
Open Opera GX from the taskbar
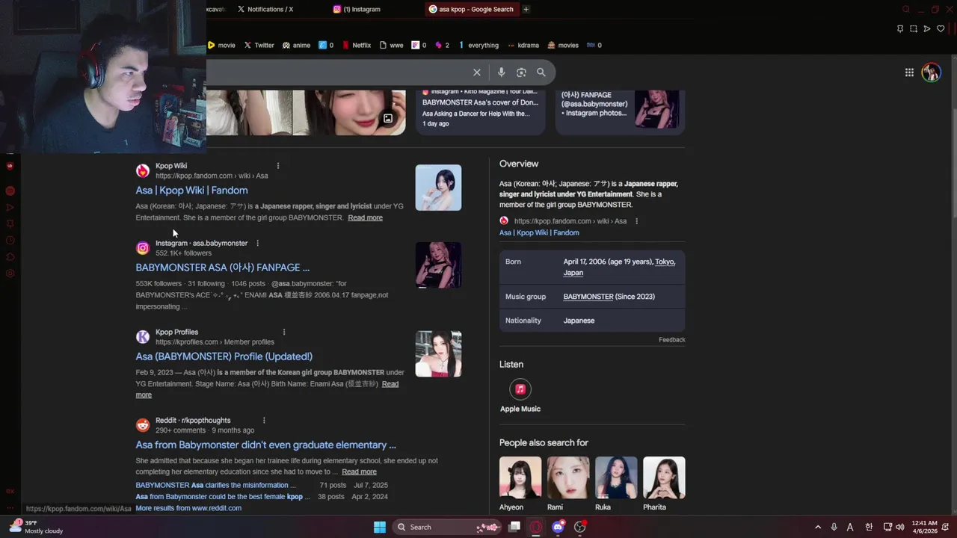[536, 527]
